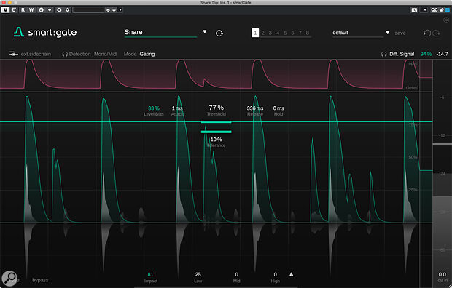Screen dimensions: 452x288
Task: Open the default preset dropdown arrow
Action: 387,33
